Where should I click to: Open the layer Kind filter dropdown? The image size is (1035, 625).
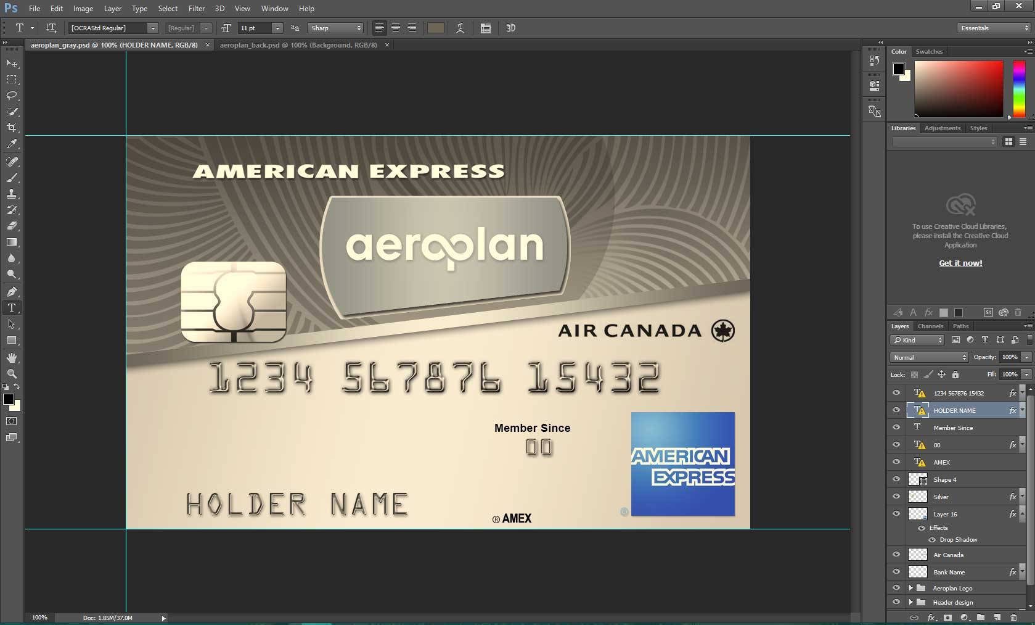coord(917,340)
